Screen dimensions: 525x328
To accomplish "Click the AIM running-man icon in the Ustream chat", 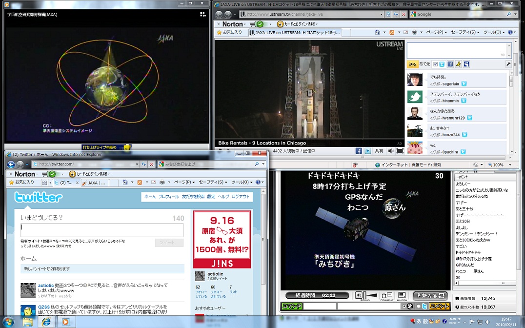I will click(458, 64).
